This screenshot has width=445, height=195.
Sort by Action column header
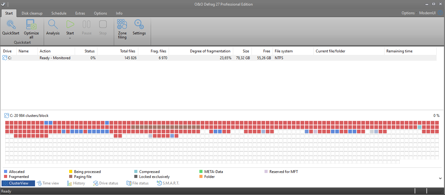pyautogui.click(x=56, y=51)
